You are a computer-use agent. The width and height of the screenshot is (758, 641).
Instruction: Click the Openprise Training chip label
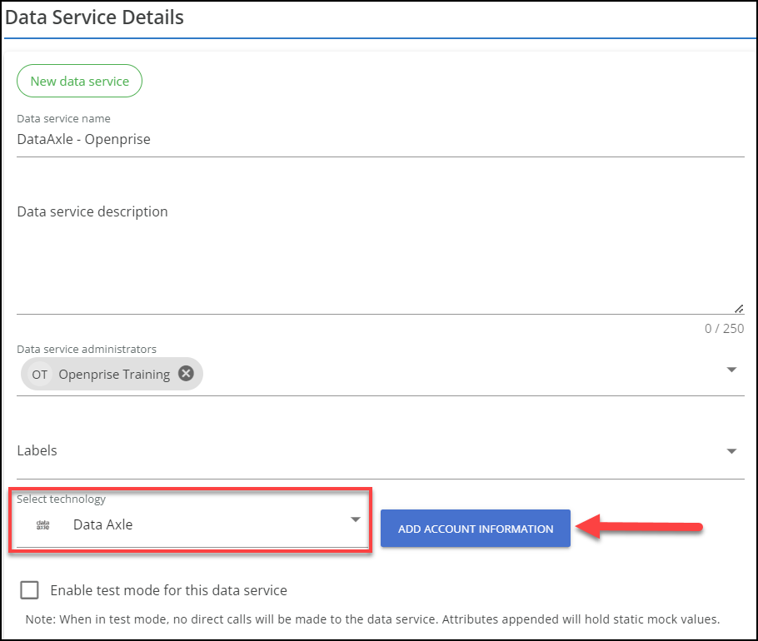114,375
